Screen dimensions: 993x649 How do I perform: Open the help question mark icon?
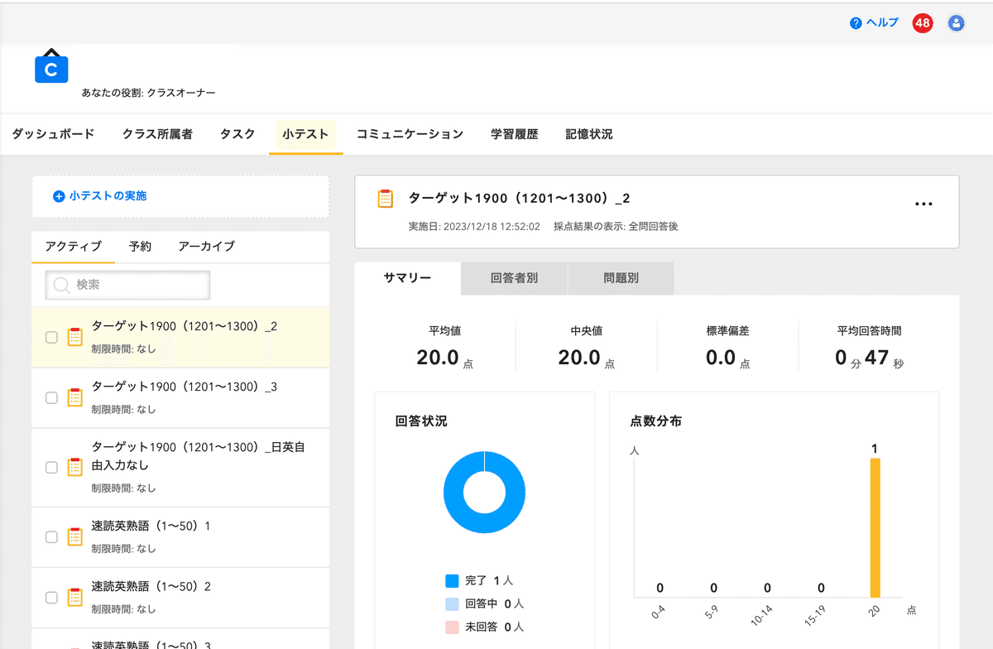(856, 23)
